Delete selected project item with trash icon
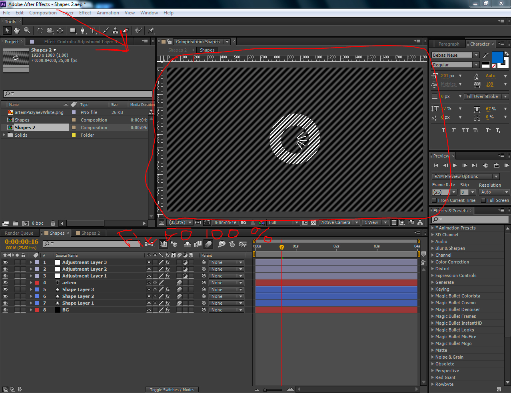511x393 pixels. [x=53, y=223]
